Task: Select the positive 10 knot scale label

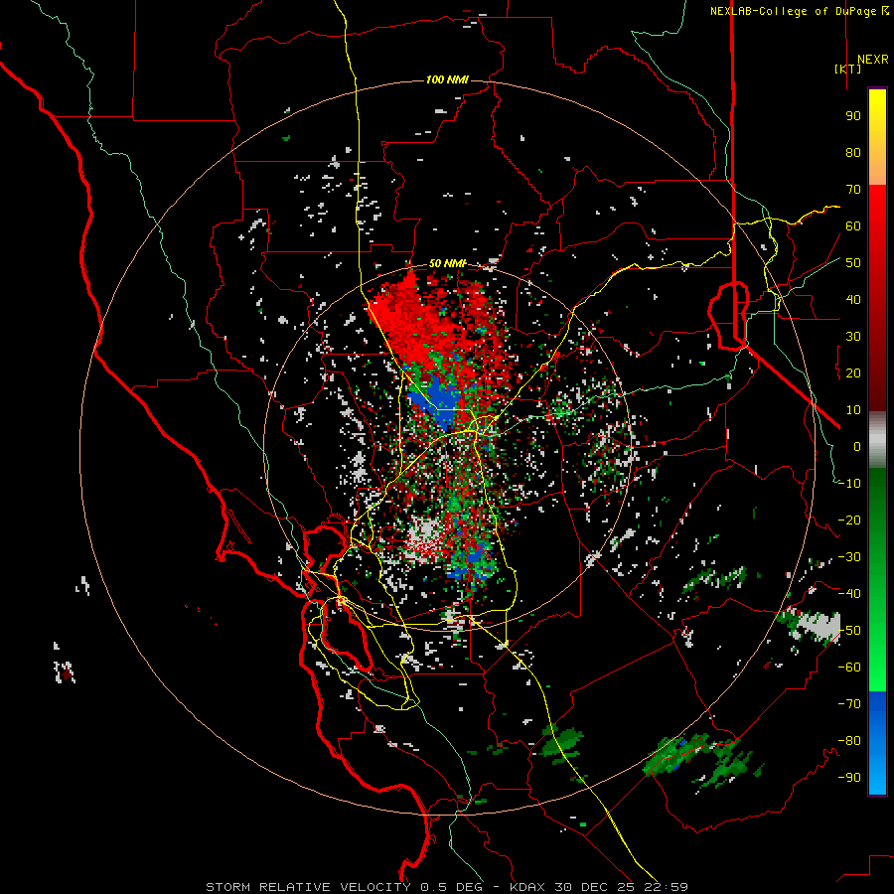Action: point(853,410)
